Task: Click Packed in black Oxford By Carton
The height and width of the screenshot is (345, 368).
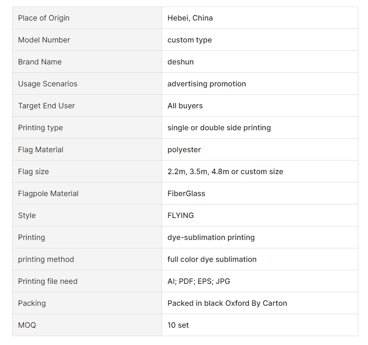Action: [227, 303]
